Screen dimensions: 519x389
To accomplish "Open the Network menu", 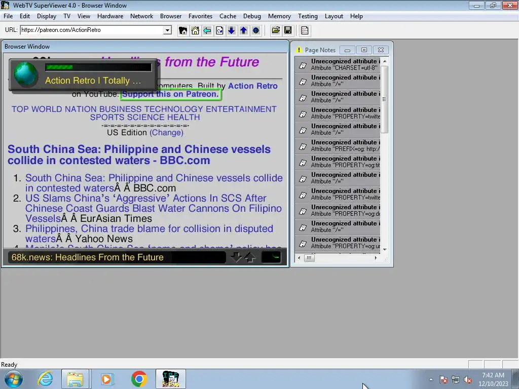I will (x=142, y=16).
